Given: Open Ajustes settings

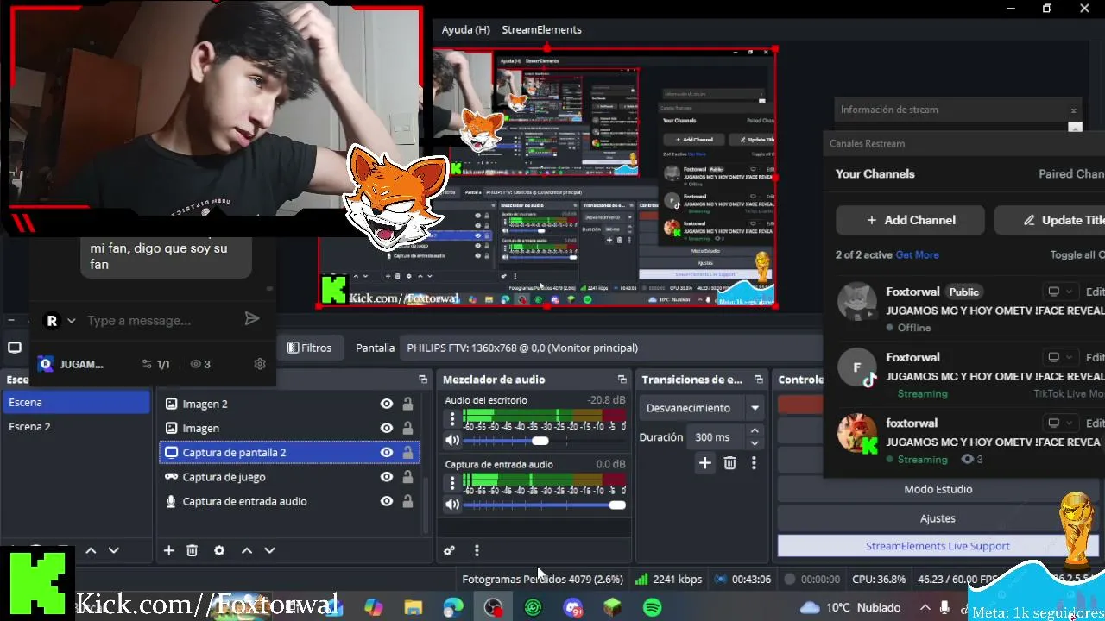Looking at the screenshot, I should 938,518.
